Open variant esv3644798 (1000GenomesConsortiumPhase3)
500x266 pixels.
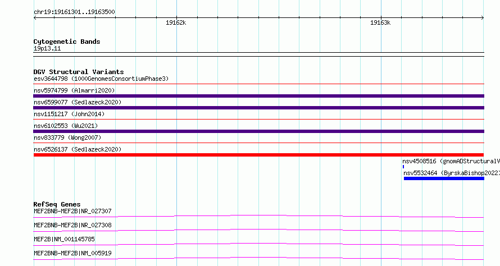101,79
